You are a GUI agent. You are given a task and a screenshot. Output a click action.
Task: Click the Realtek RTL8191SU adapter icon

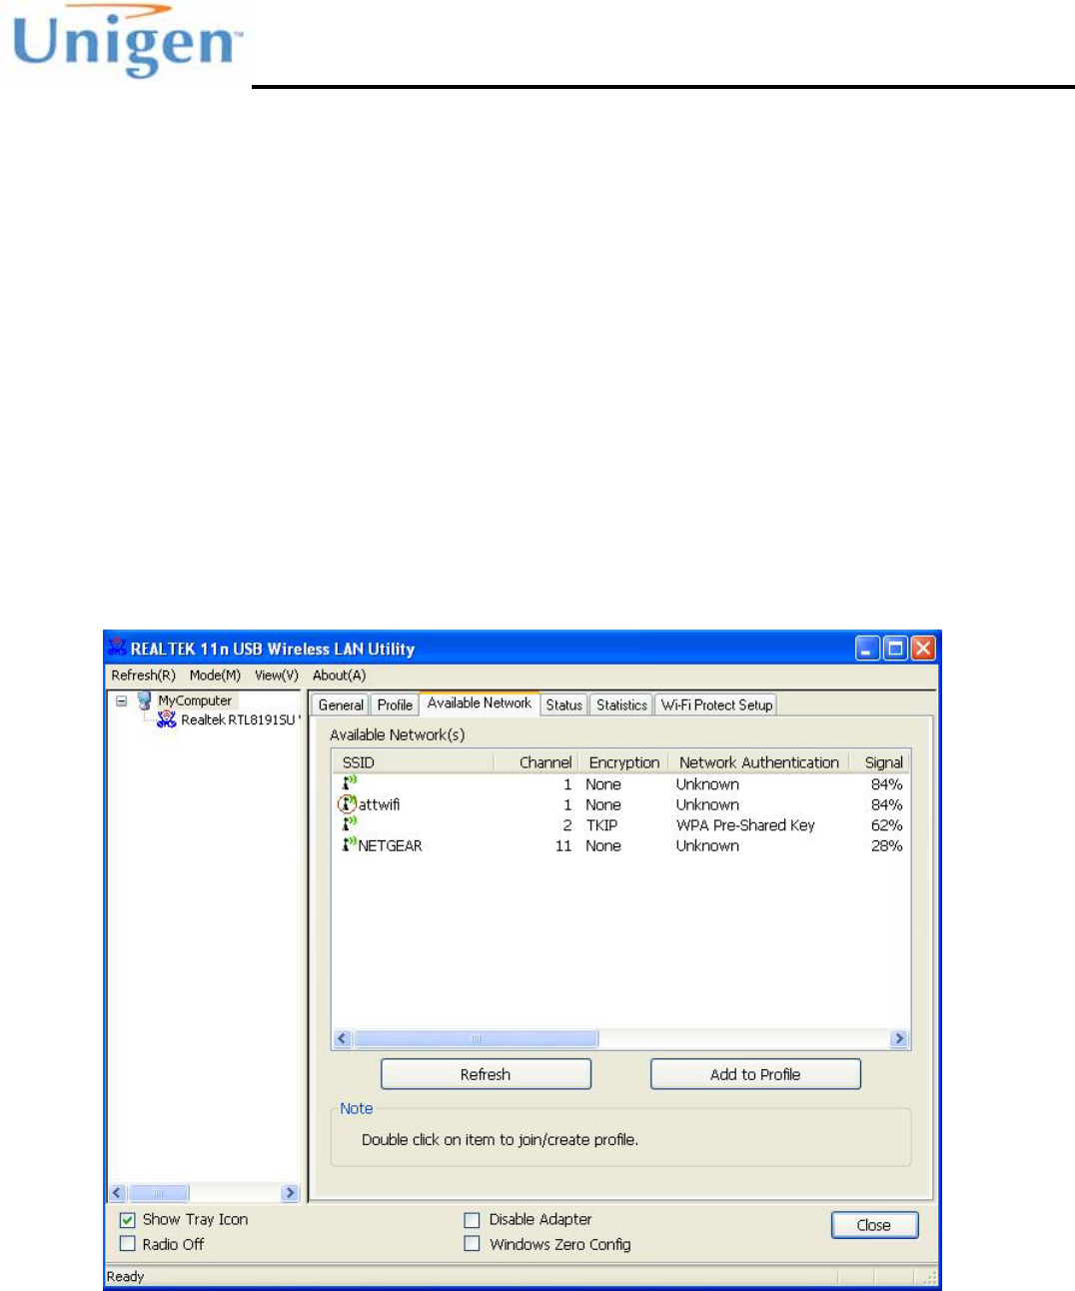pyautogui.click(x=167, y=719)
